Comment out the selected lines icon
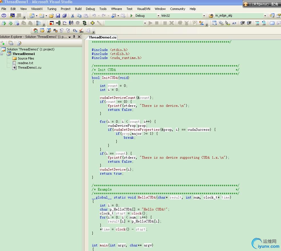 coord(257,23)
